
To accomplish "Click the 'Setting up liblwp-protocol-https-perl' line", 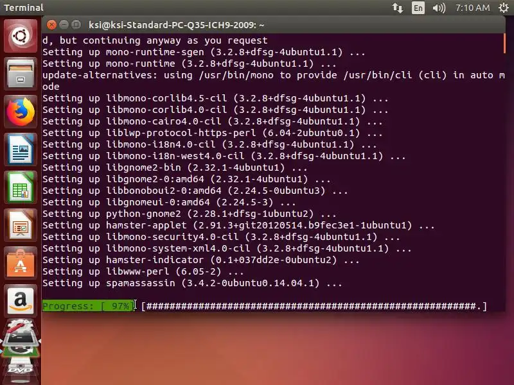I will [213, 133].
